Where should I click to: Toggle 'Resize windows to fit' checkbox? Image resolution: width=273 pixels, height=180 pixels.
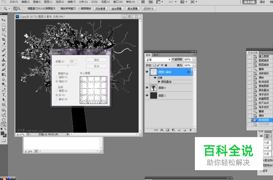[26, 9]
